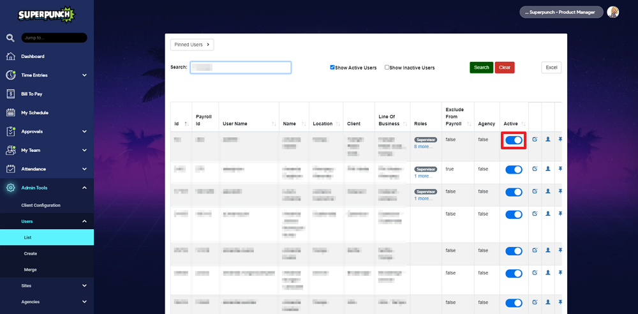
Task: Click edit icon in the Exclude 'true' row
Action: pos(535,168)
